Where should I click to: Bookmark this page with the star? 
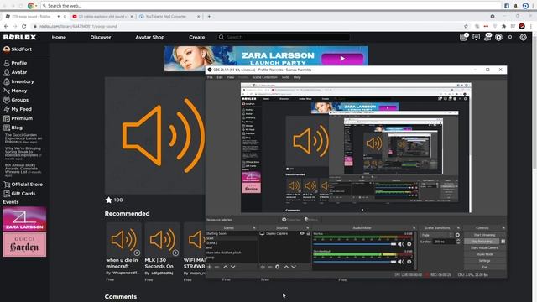pos(466,26)
